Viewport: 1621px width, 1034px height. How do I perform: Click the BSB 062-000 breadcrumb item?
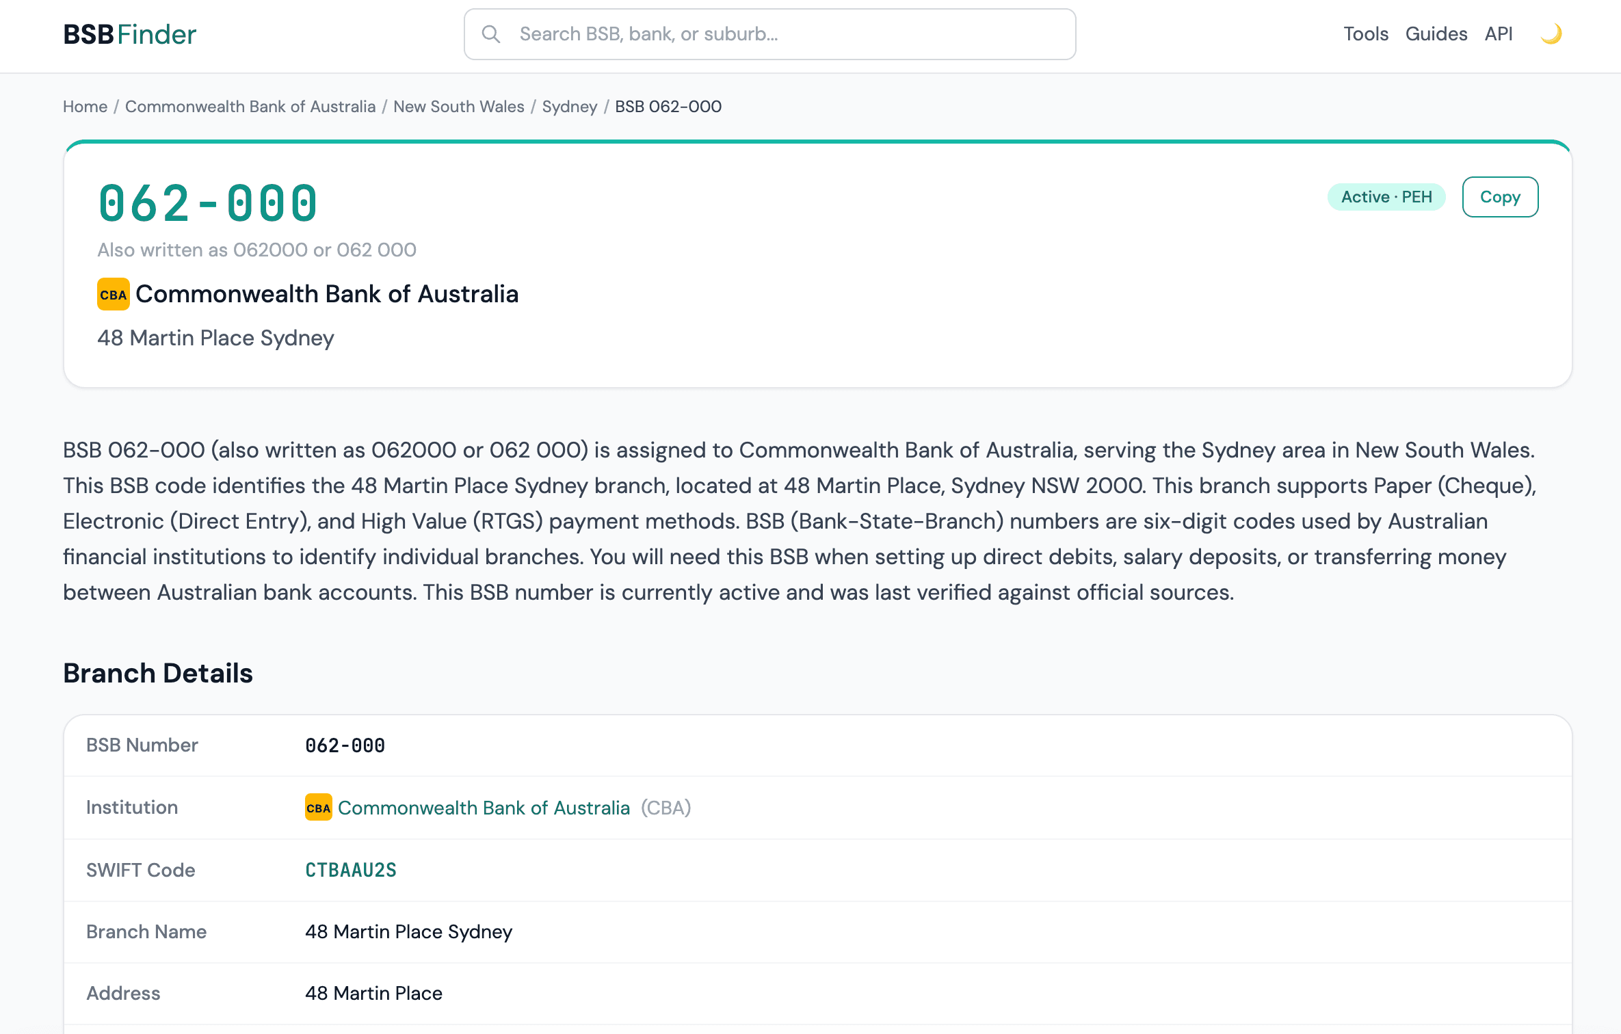click(x=668, y=107)
